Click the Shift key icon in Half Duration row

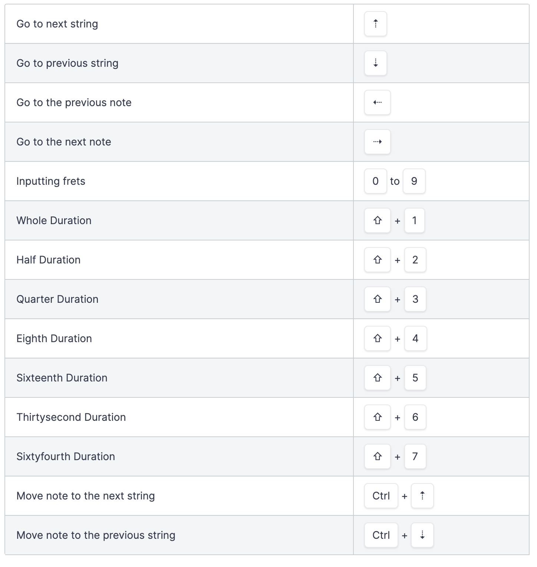[377, 260]
